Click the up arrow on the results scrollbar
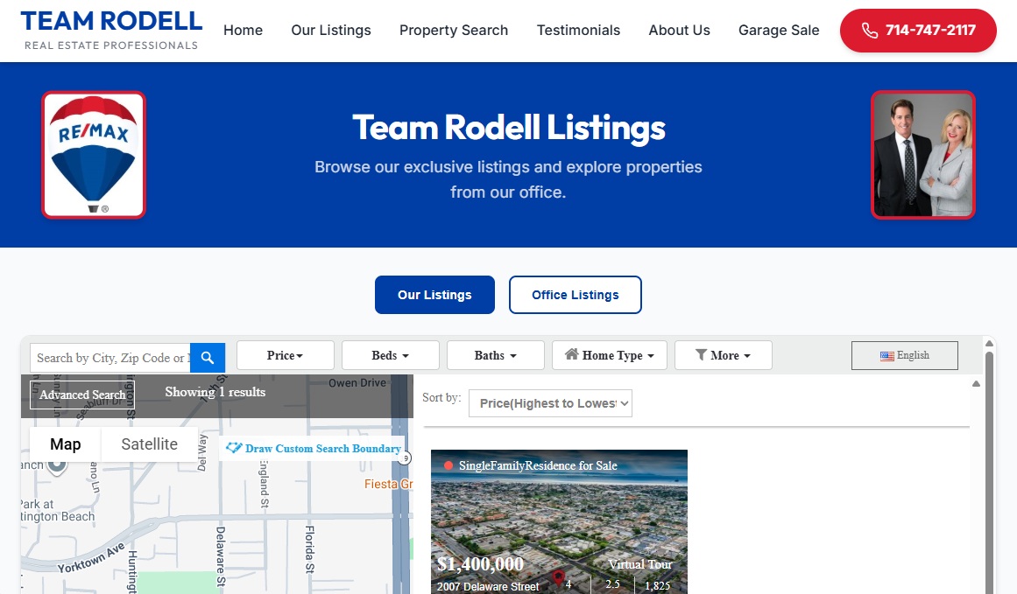1017x594 pixels. pos(975,382)
